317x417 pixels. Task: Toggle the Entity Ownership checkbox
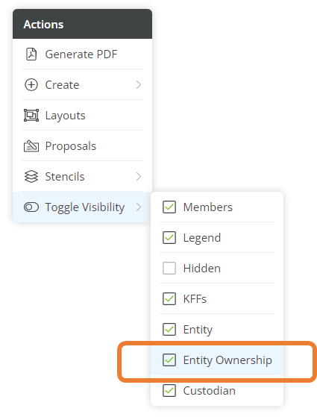[169, 360]
